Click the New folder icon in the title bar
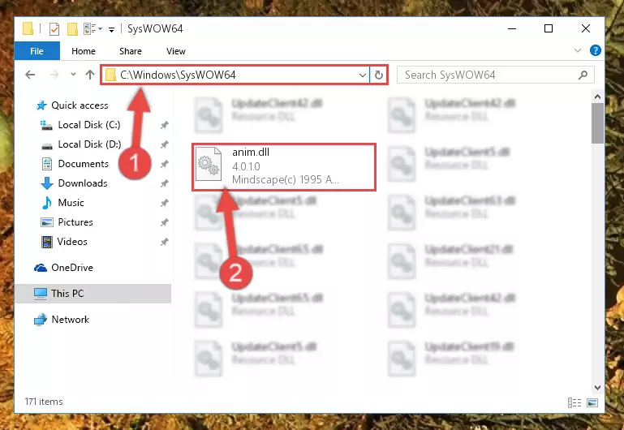Screen dimensions: 624x430 [72, 29]
